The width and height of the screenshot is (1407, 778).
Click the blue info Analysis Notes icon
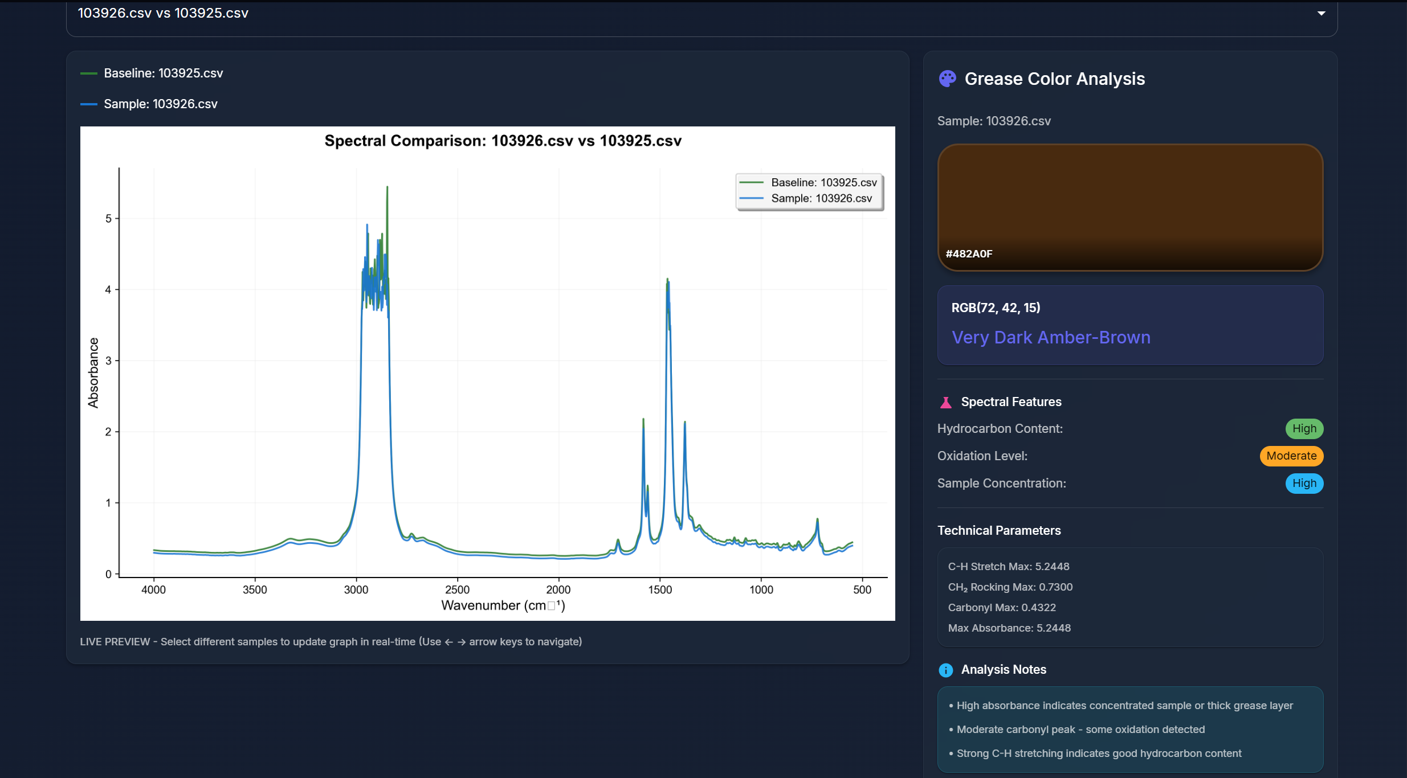click(x=945, y=670)
